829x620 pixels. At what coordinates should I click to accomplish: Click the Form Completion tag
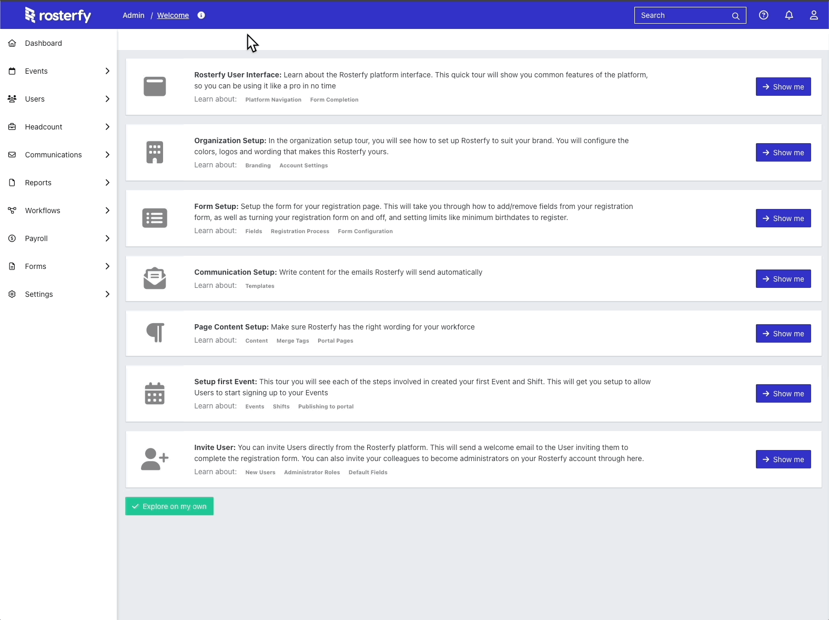335,99
